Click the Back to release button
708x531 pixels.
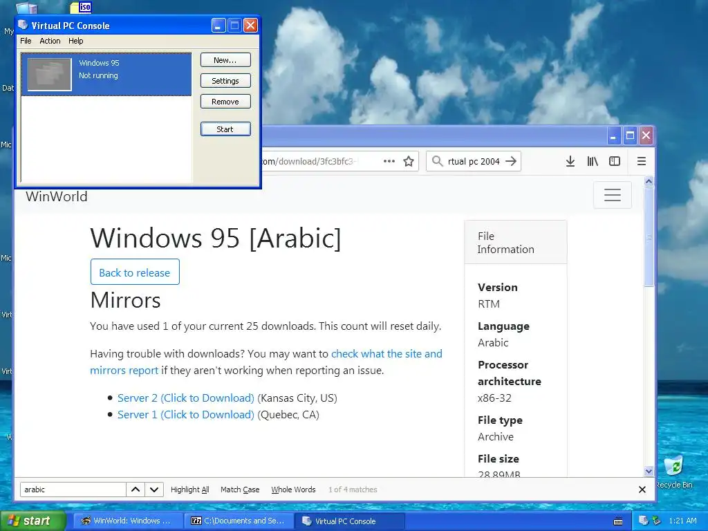135,272
